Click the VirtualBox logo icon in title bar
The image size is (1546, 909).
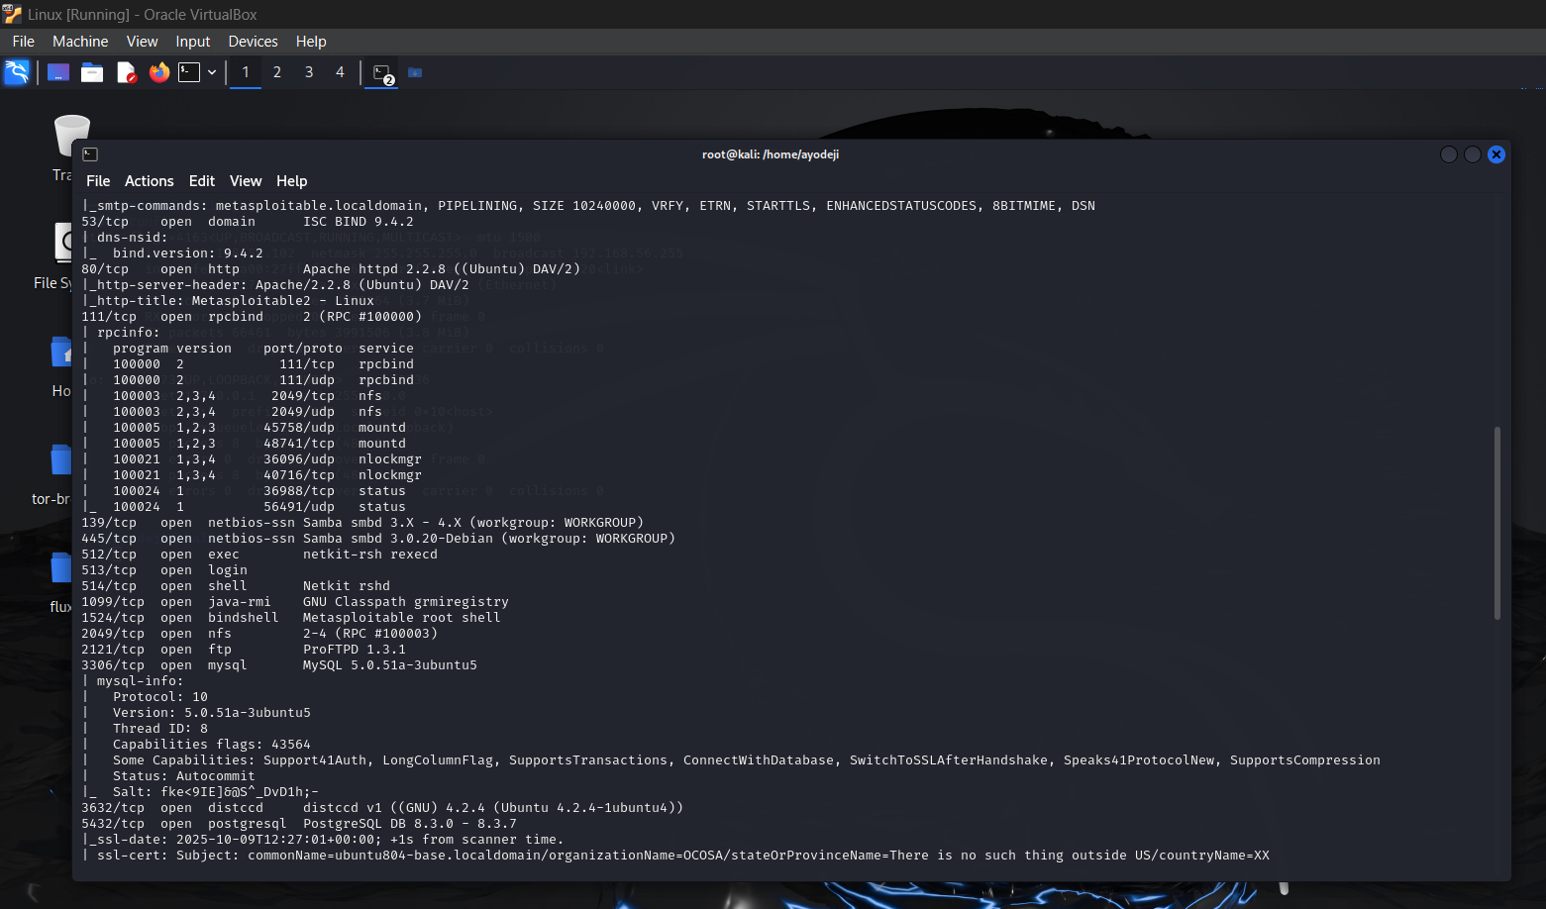pyautogui.click(x=12, y=14)
